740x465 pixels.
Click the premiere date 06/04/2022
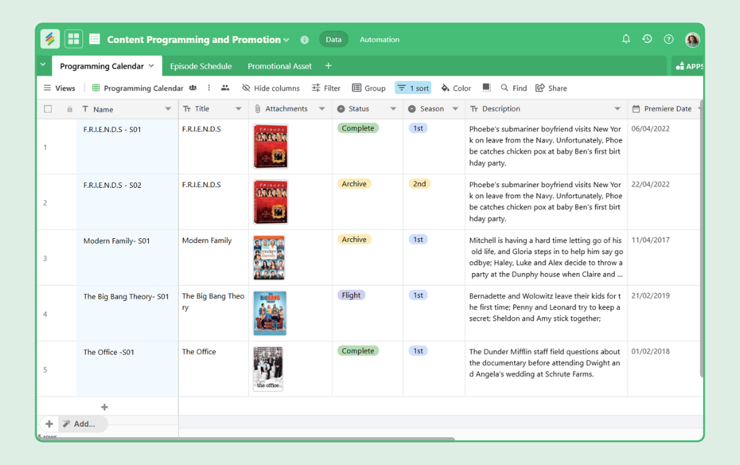tap(650, 129)
